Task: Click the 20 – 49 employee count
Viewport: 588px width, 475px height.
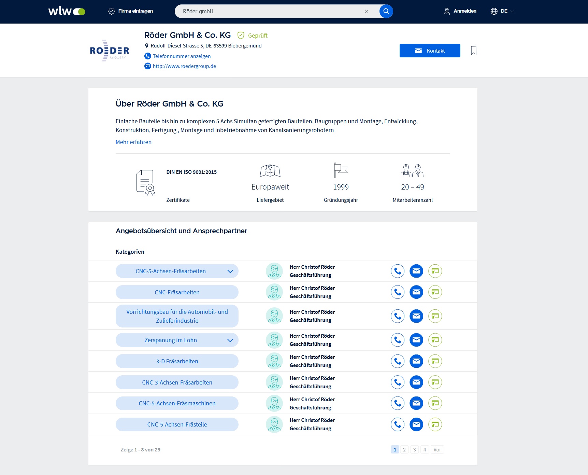Action: (x=413, y=187)
